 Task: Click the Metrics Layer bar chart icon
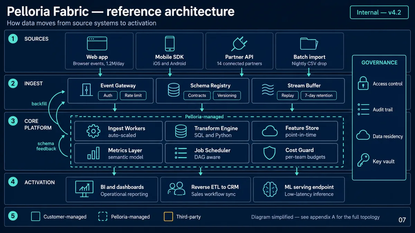pyautogui.click(x=93, y=153)
